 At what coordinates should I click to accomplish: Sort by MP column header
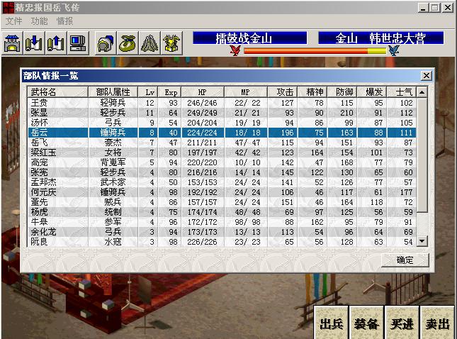pyautogui.click(x=246, y=92)
